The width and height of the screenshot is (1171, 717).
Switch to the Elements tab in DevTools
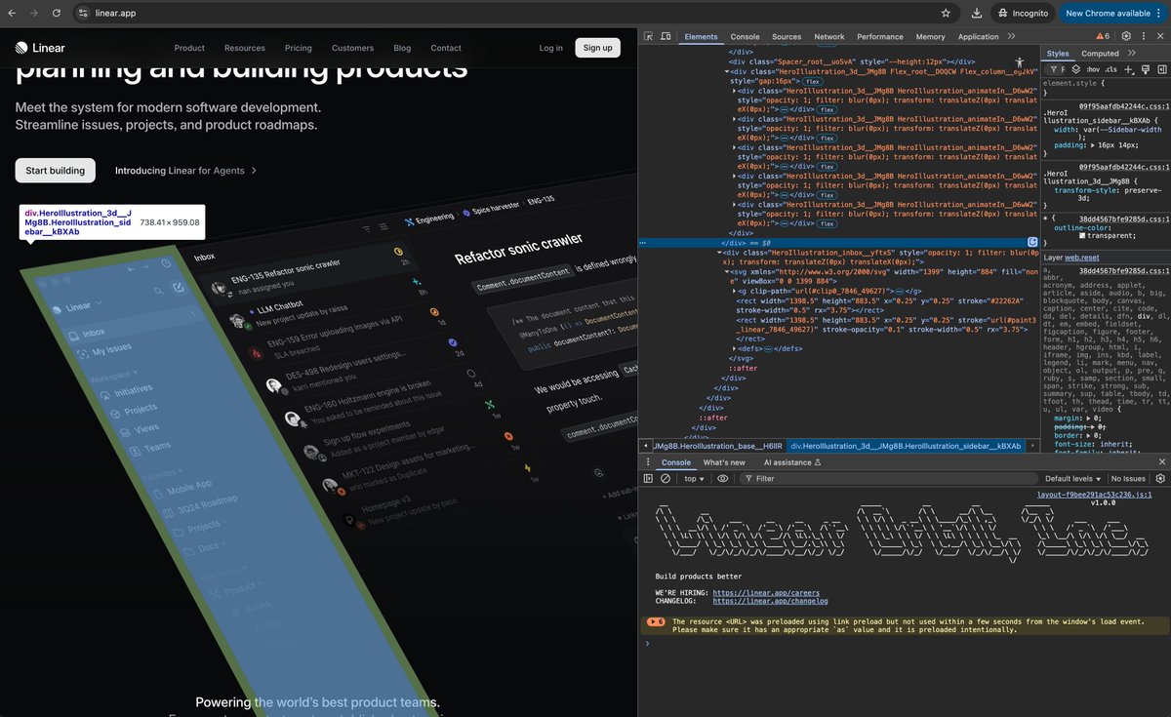click(701, 36)
